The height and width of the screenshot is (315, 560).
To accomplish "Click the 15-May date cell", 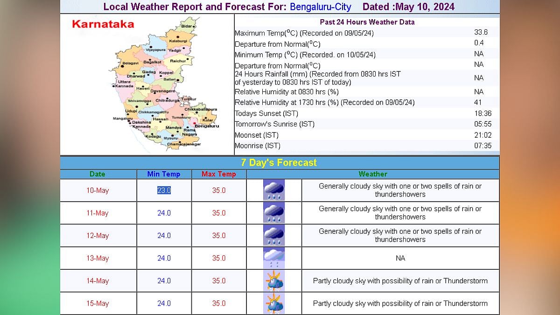I will pyautogui.click(x=98, y=303).
